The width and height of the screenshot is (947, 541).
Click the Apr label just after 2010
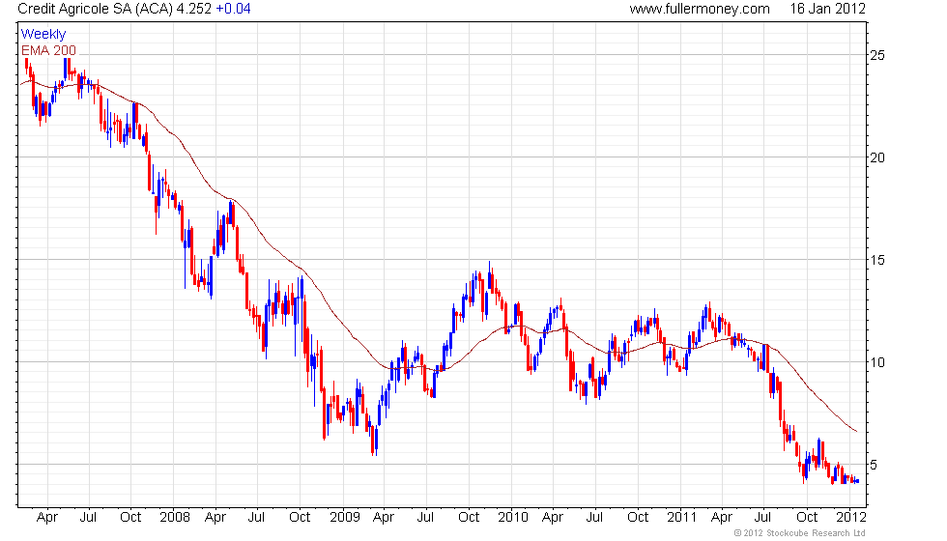552,518
